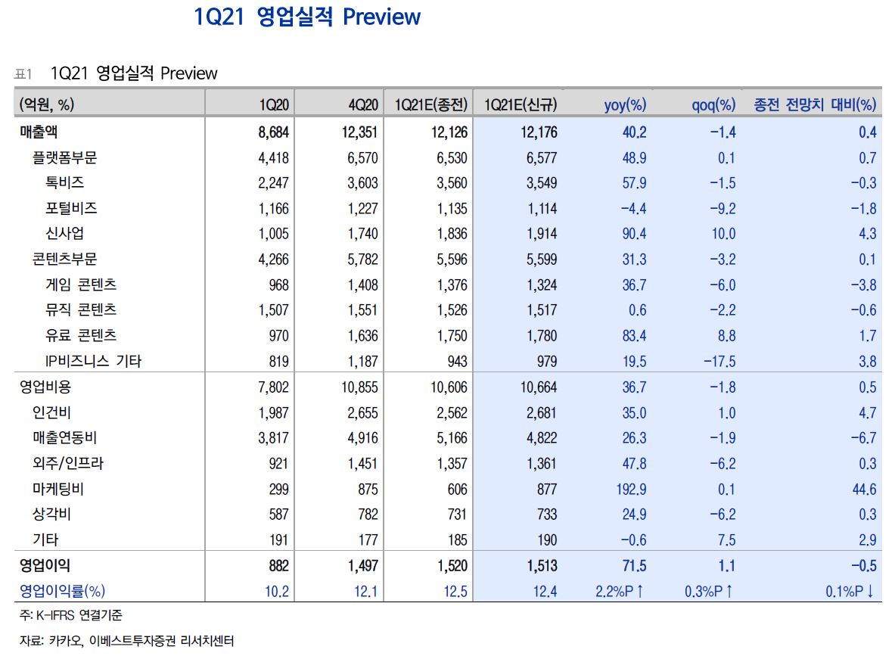Viewport: 895px width, 656px height.
Task: Click 신사업 new estimate '1,914'
Action: point(542,234)
